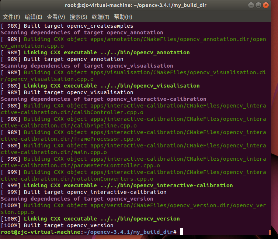Click 'Linking CXX executable ../../bin/opencv_interactive-calibration'
The height and width of the screenshot is (239, 278).
point(128,185)
